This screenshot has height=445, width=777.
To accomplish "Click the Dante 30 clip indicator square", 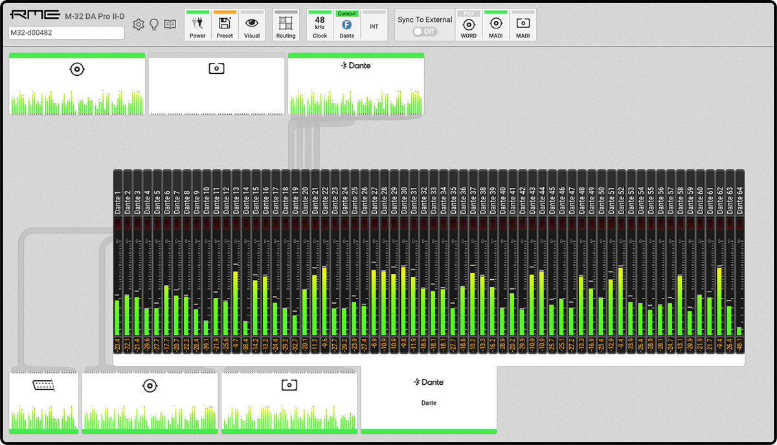I will tap(404, 224).
